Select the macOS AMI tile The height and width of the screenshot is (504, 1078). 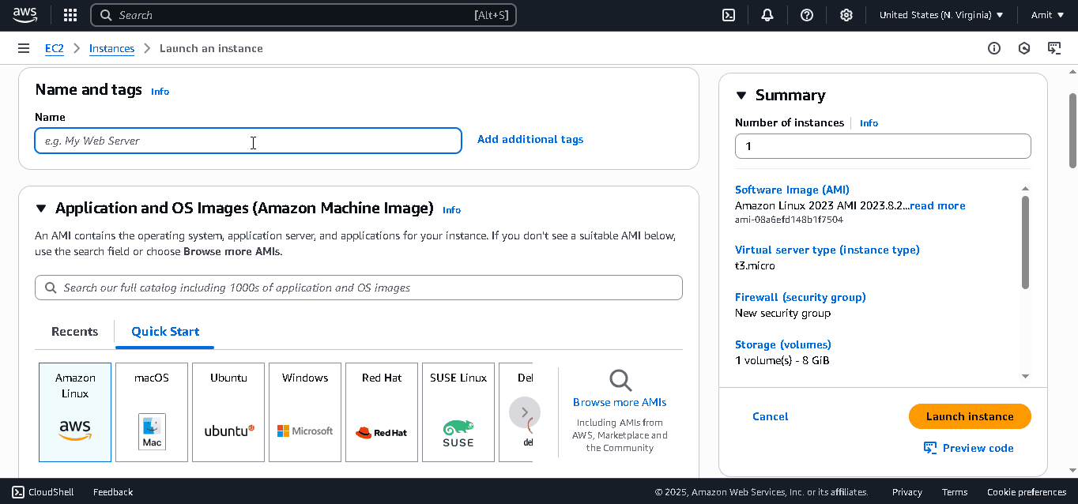point(152,412)
